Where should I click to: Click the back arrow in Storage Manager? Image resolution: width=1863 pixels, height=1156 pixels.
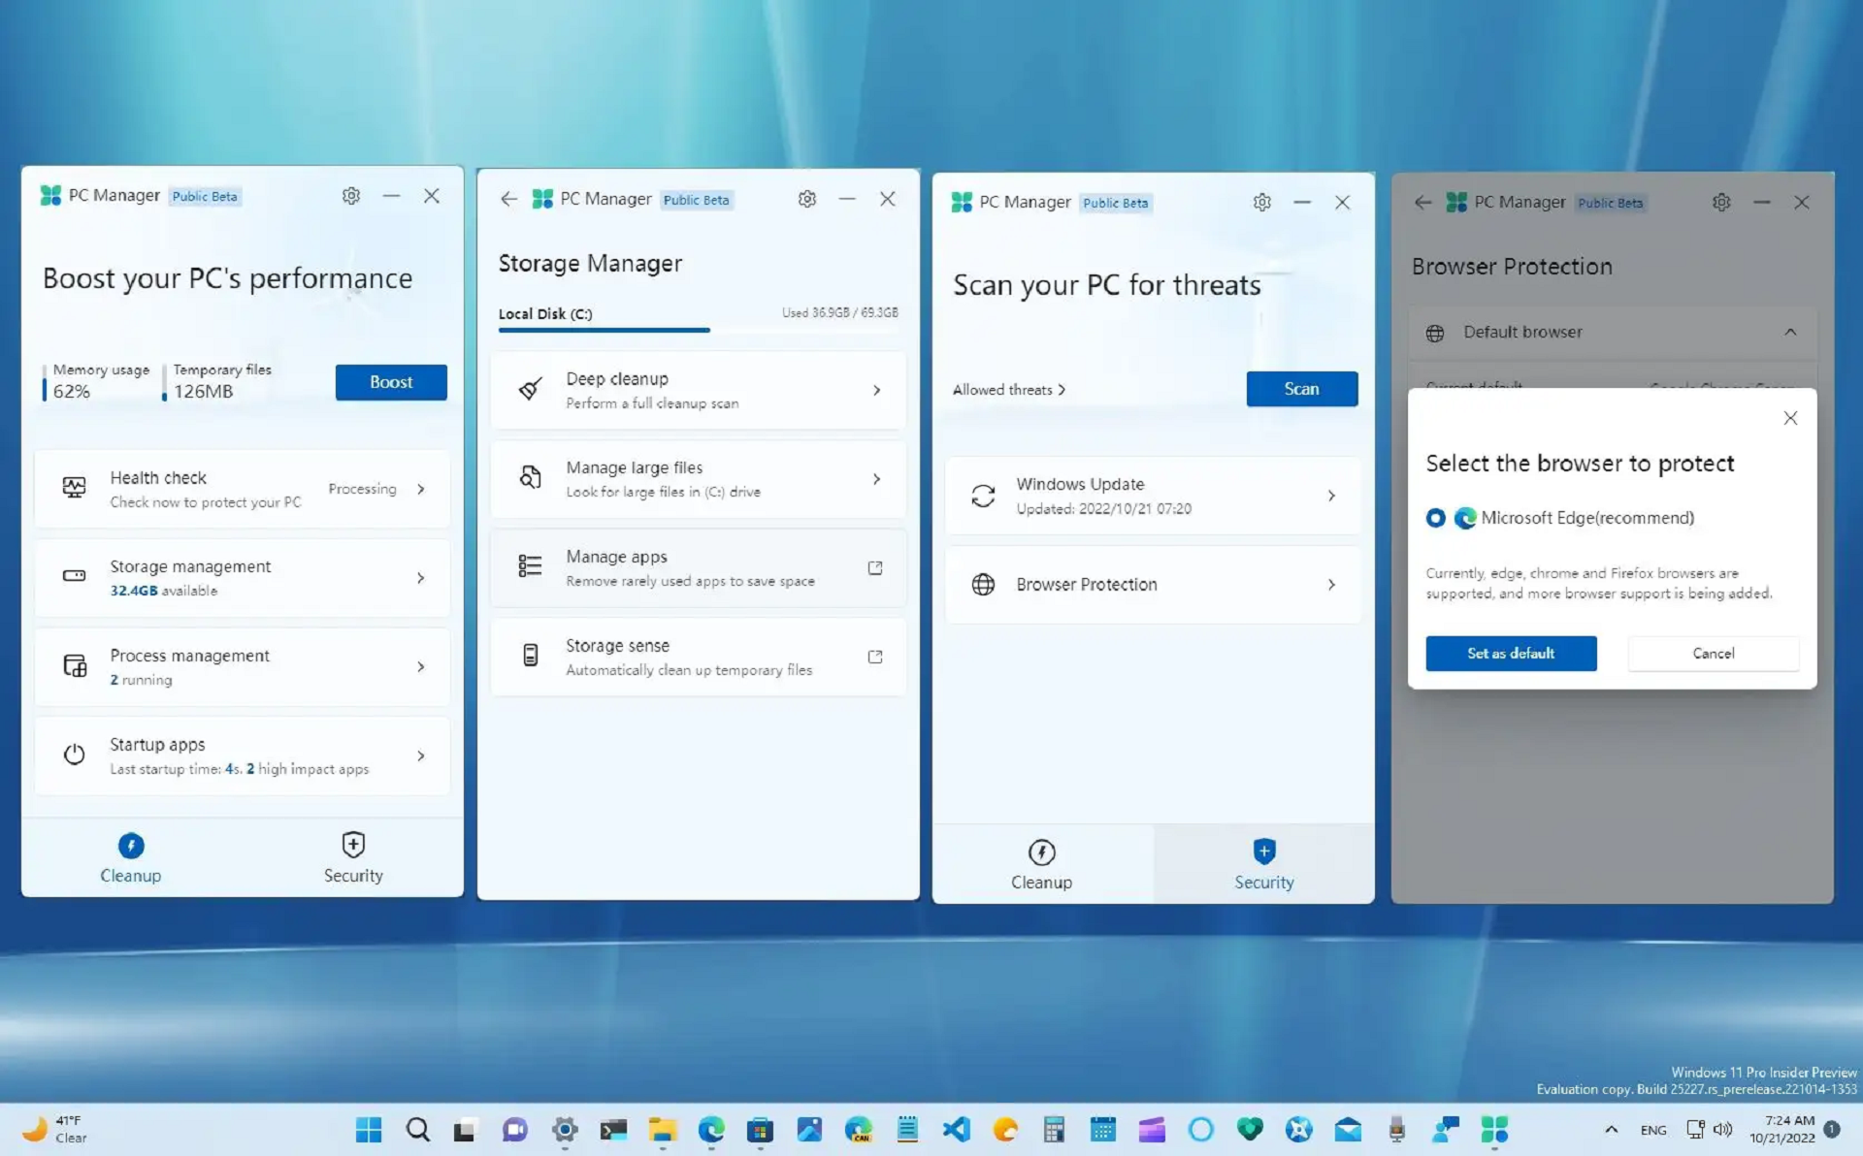pos(508,199)
